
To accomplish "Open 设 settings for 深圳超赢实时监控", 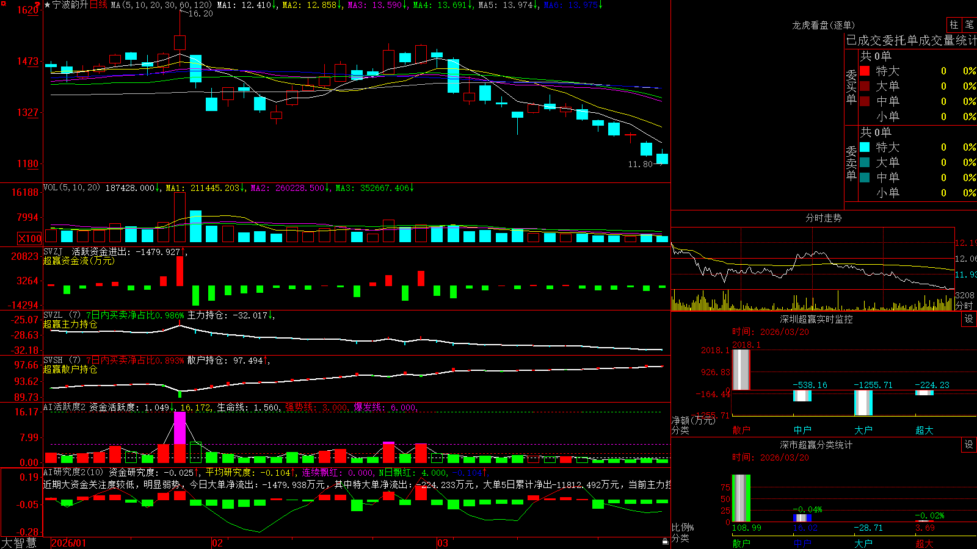I will tap(969, 319).
